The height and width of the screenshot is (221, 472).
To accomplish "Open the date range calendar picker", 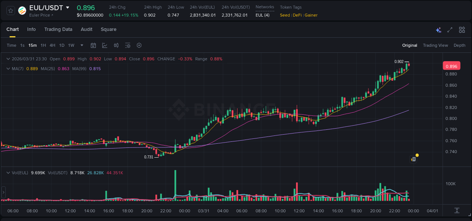I will tap(93, 45).
